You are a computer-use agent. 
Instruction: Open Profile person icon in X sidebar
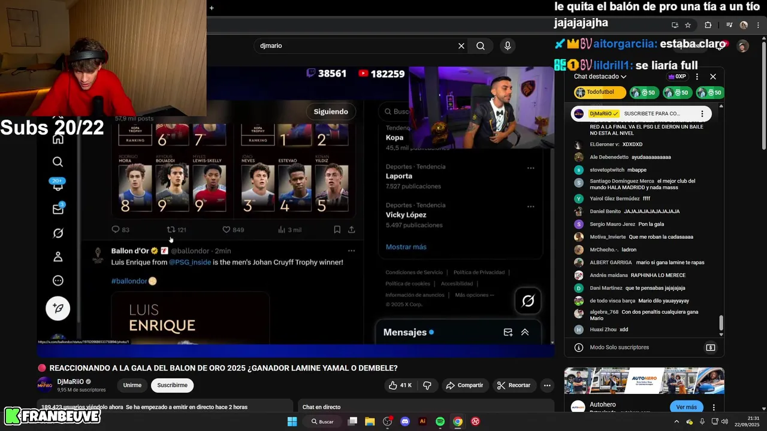pos(58,257)
